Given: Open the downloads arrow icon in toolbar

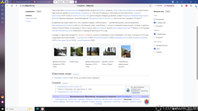Looking at the screenshot, I should (196, 6).
